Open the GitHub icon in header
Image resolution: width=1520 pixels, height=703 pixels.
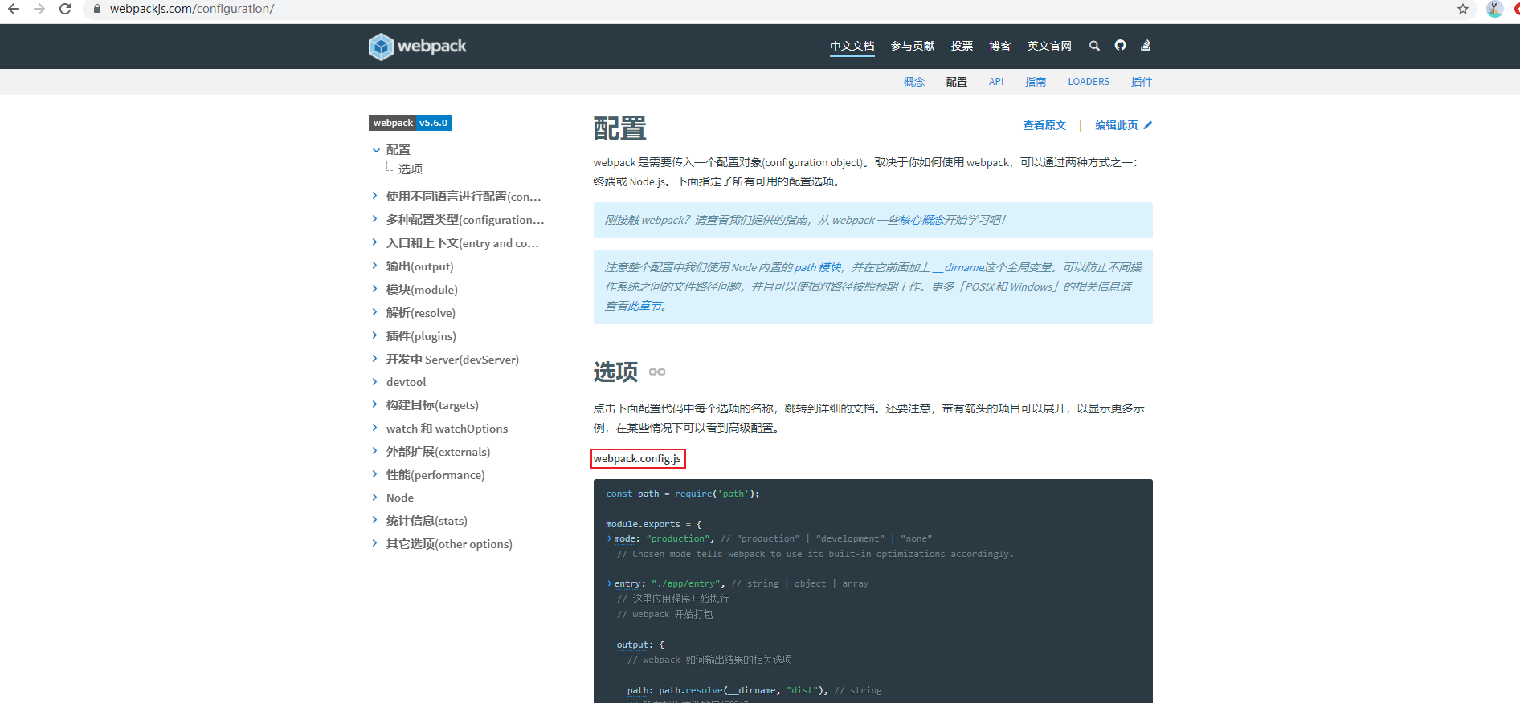(1120, 46)
